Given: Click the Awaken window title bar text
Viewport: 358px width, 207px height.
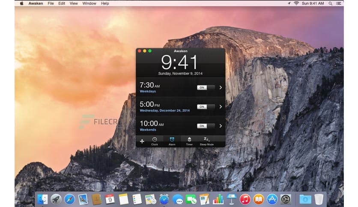Looking at the screenshot, I should click(181, 51).
